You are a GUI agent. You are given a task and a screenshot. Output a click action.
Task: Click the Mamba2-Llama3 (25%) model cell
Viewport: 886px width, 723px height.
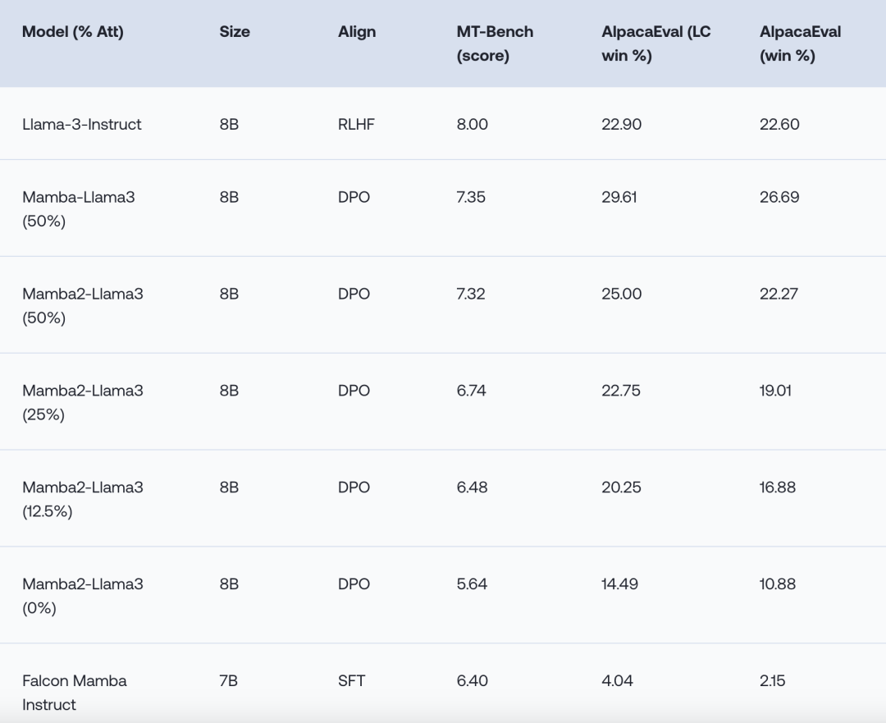83,402
